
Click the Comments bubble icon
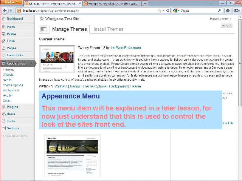point(3,55)
